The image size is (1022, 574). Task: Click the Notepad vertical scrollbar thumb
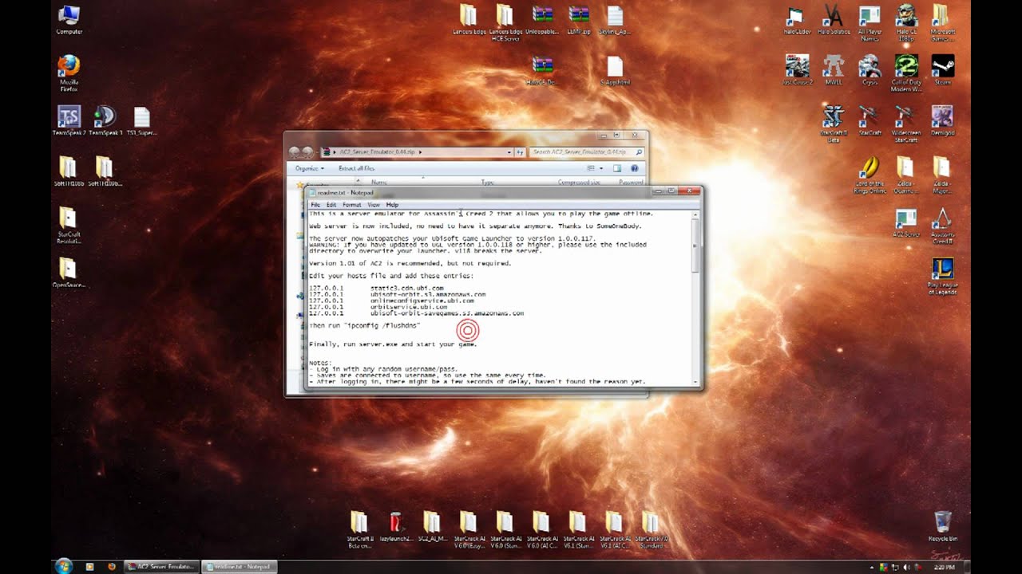697,246
